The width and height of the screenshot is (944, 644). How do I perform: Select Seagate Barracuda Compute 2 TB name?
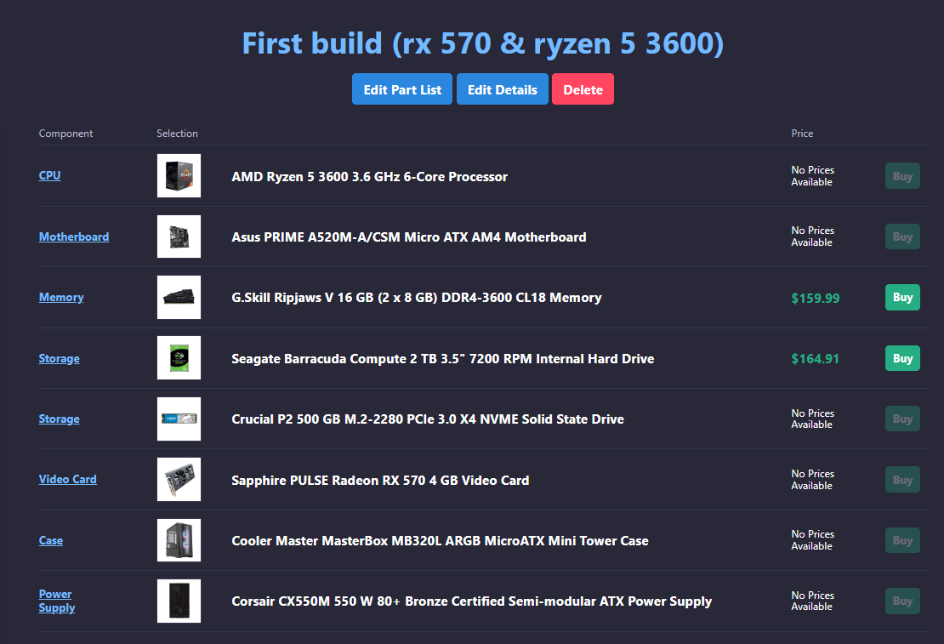click(x=442, y=358)
